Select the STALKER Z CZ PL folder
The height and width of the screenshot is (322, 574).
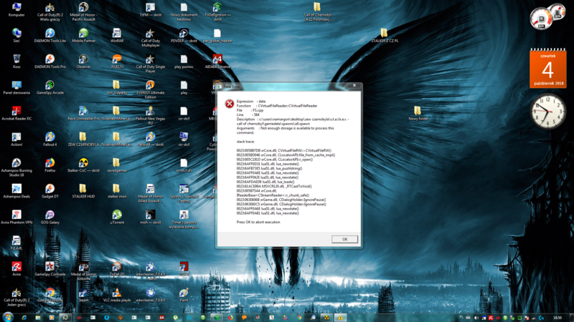pyautogui.click(x=384, y=35)
